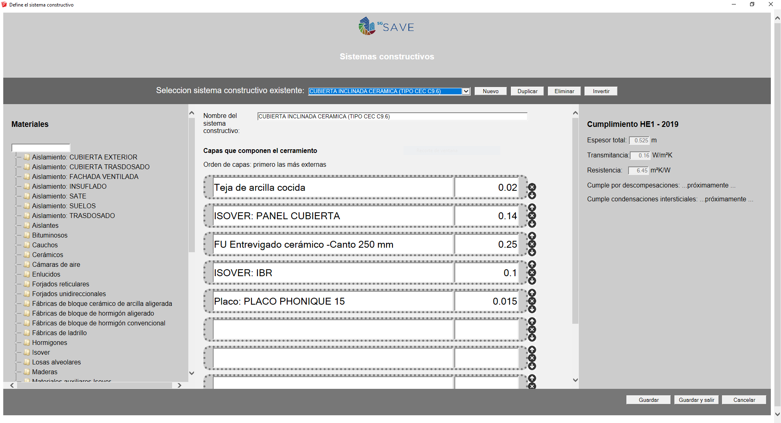Select the Forjados unidireccionales category

(x=69, y=294)
